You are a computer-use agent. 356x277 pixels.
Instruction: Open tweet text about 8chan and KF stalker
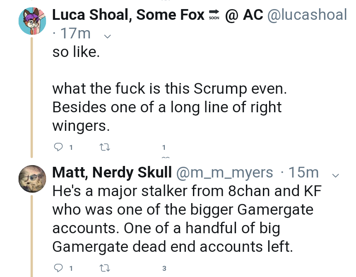187,218
